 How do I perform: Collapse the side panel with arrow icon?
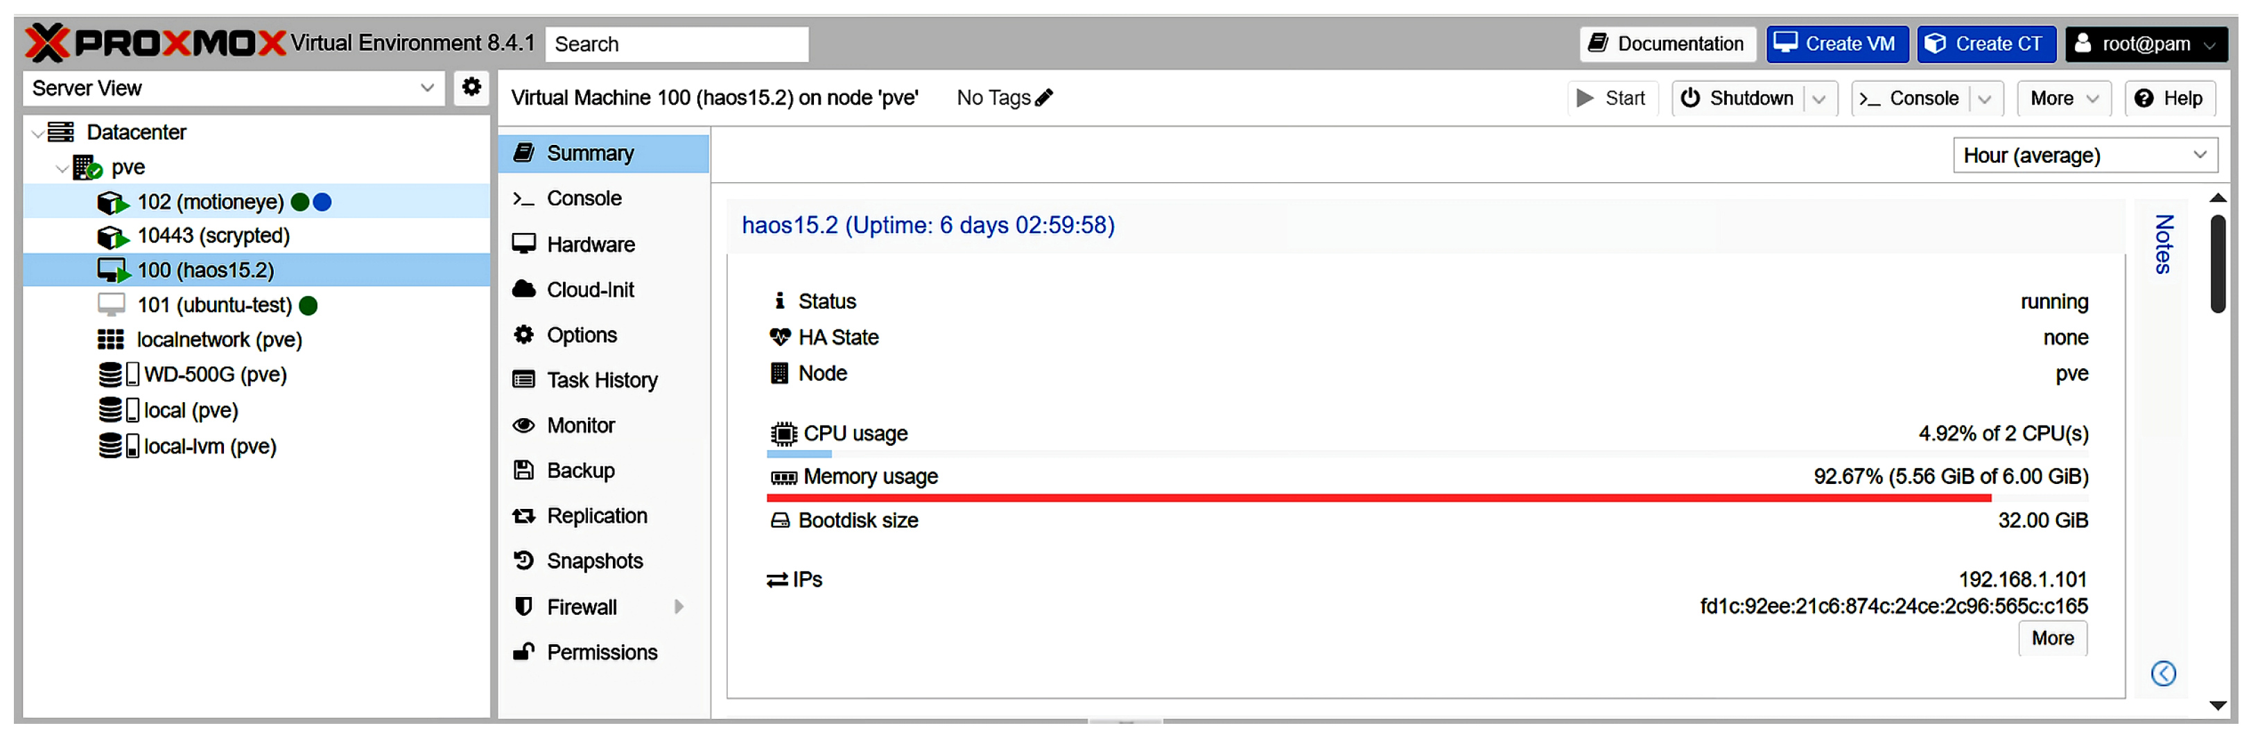click(2164, 673)
